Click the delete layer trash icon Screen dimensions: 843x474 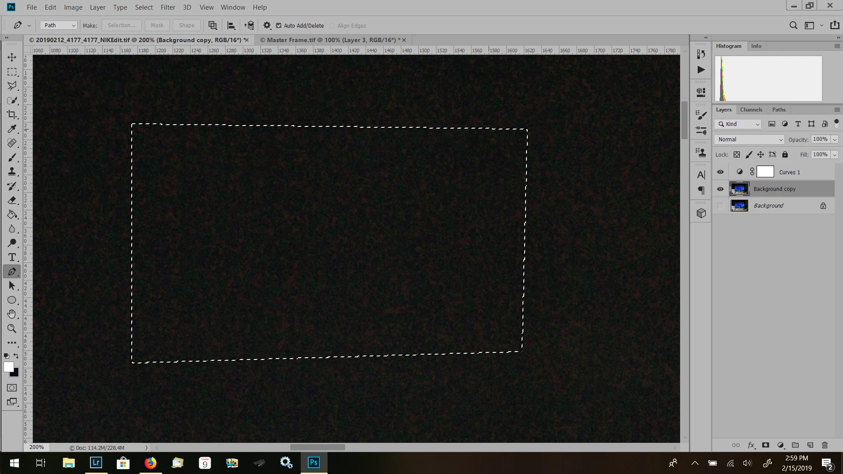(825, 445)
